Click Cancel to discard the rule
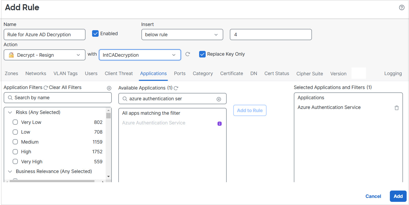The image size is (409, 205). point(373,196)
